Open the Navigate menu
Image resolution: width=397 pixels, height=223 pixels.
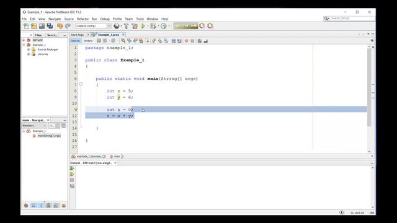[55, 19]
